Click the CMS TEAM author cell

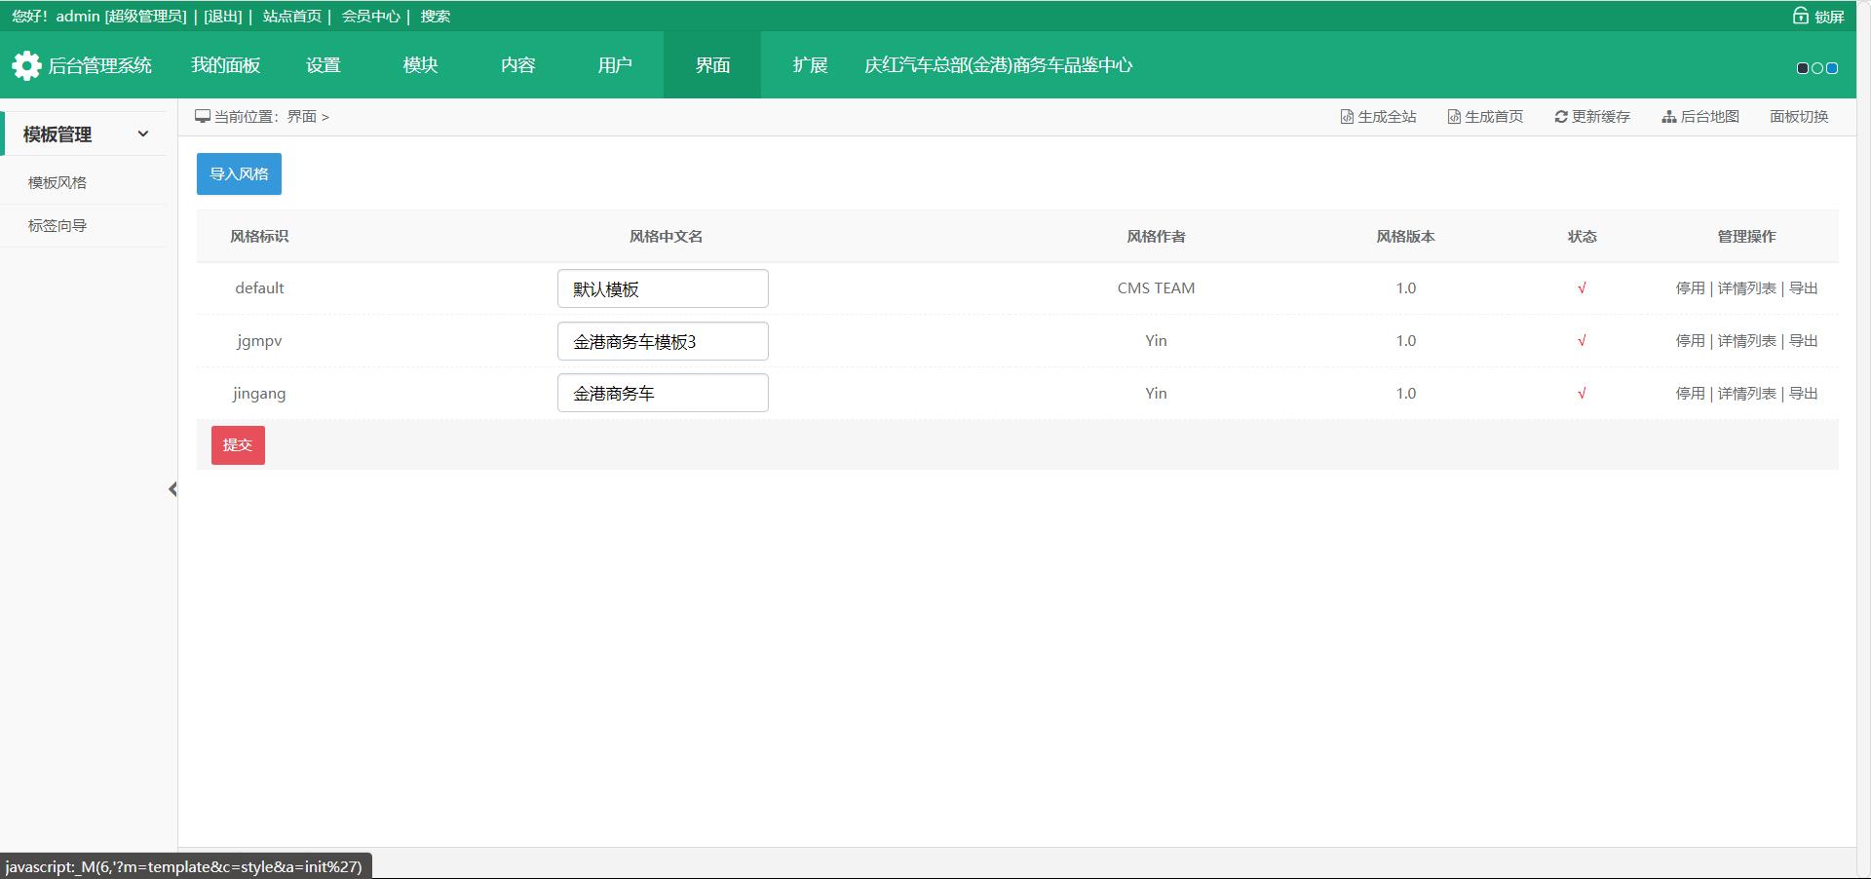click(x=1156, y=288)
